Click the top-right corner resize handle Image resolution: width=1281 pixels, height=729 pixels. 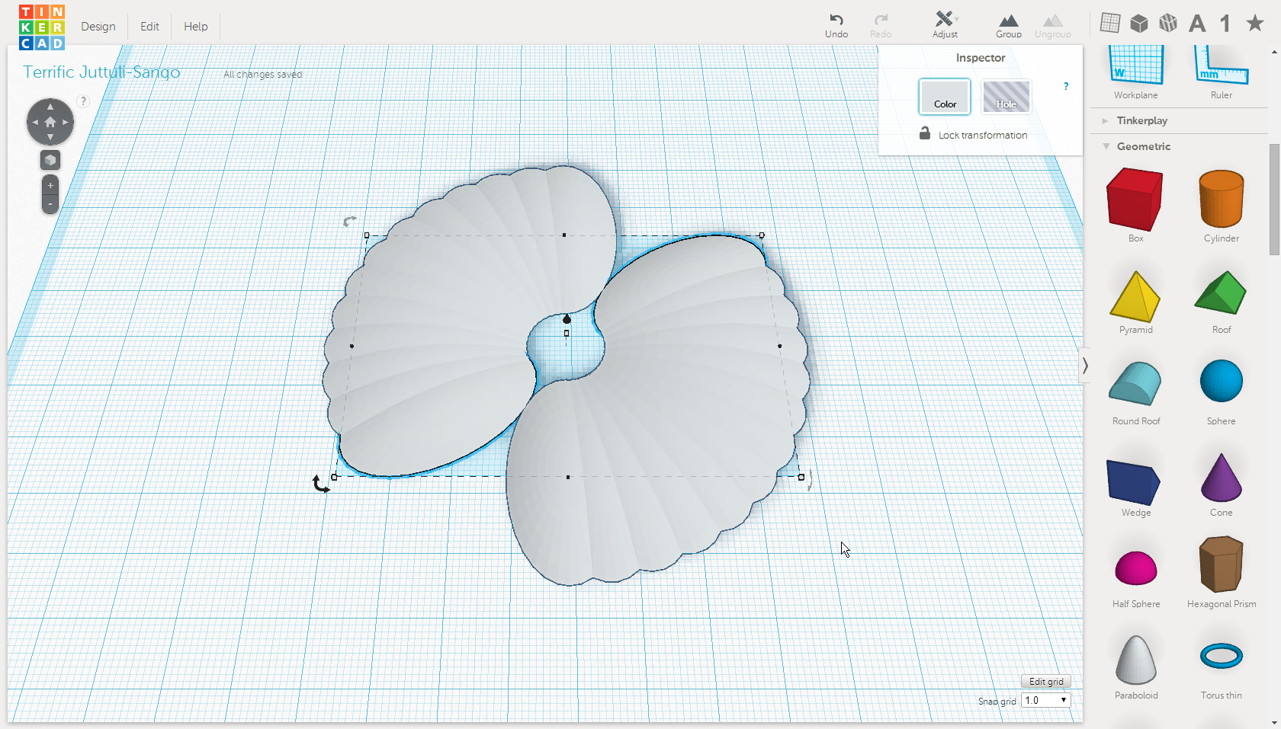[x=762, y=235]
